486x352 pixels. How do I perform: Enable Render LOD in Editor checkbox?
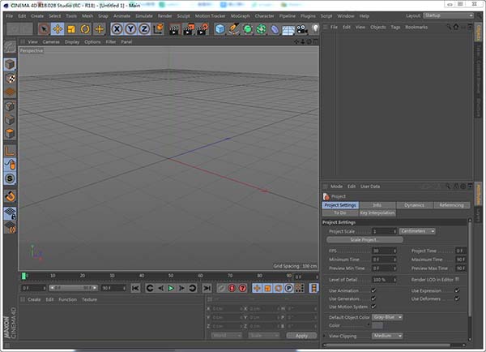(x=458, y=279)
